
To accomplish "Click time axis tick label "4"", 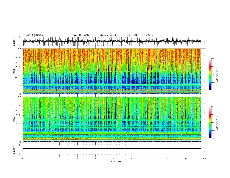I will [95, 159].
